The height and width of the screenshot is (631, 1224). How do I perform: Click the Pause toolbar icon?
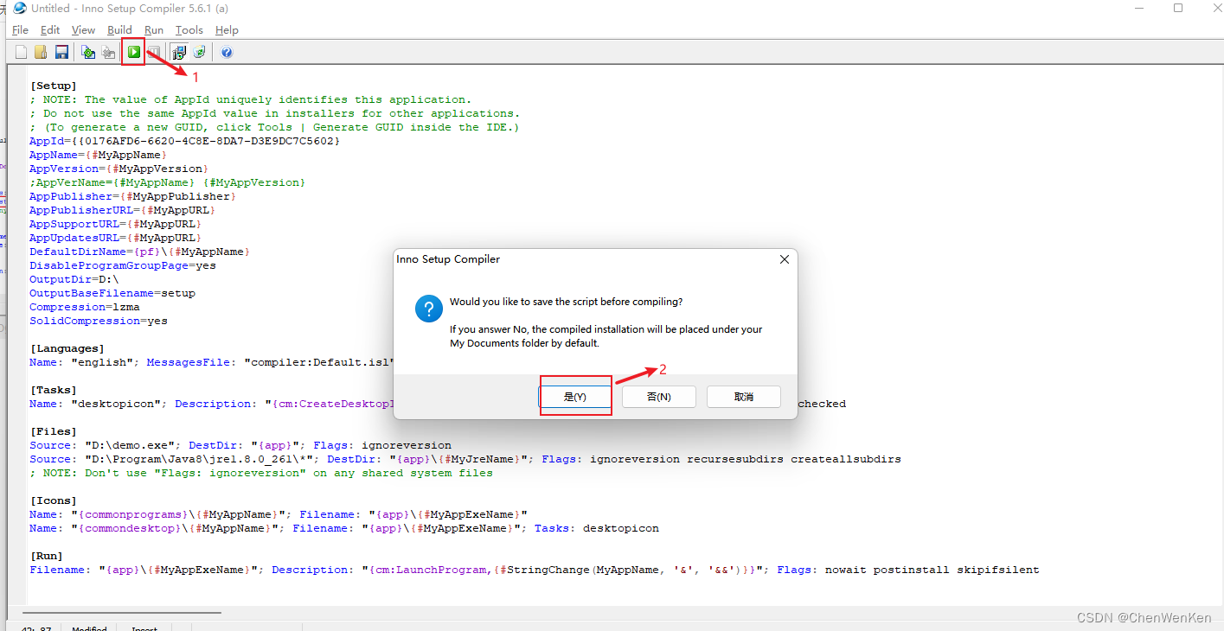tap(154, 53)
